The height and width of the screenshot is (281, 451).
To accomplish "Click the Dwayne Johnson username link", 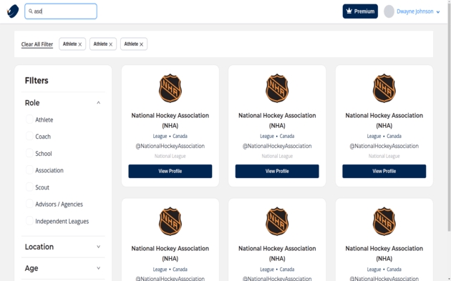I will (414, 11).
